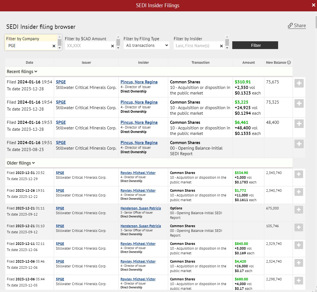Expand the $534.90 Rowley filing row

[x=299, y=174]
